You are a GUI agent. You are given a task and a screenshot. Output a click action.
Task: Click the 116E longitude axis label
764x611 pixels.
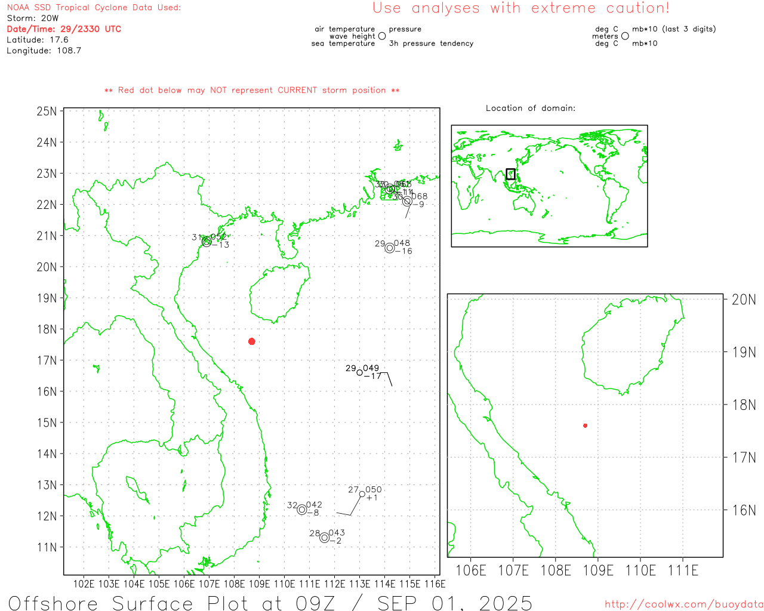(435, 584)
